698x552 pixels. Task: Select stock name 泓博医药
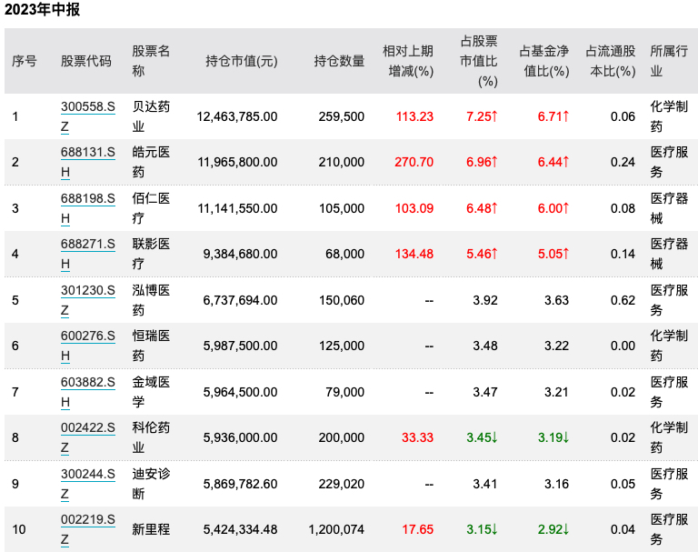point(151,300)
